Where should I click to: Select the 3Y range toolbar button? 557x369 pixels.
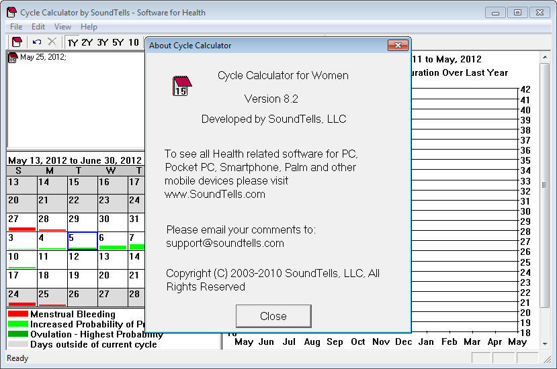coord(103,42)
